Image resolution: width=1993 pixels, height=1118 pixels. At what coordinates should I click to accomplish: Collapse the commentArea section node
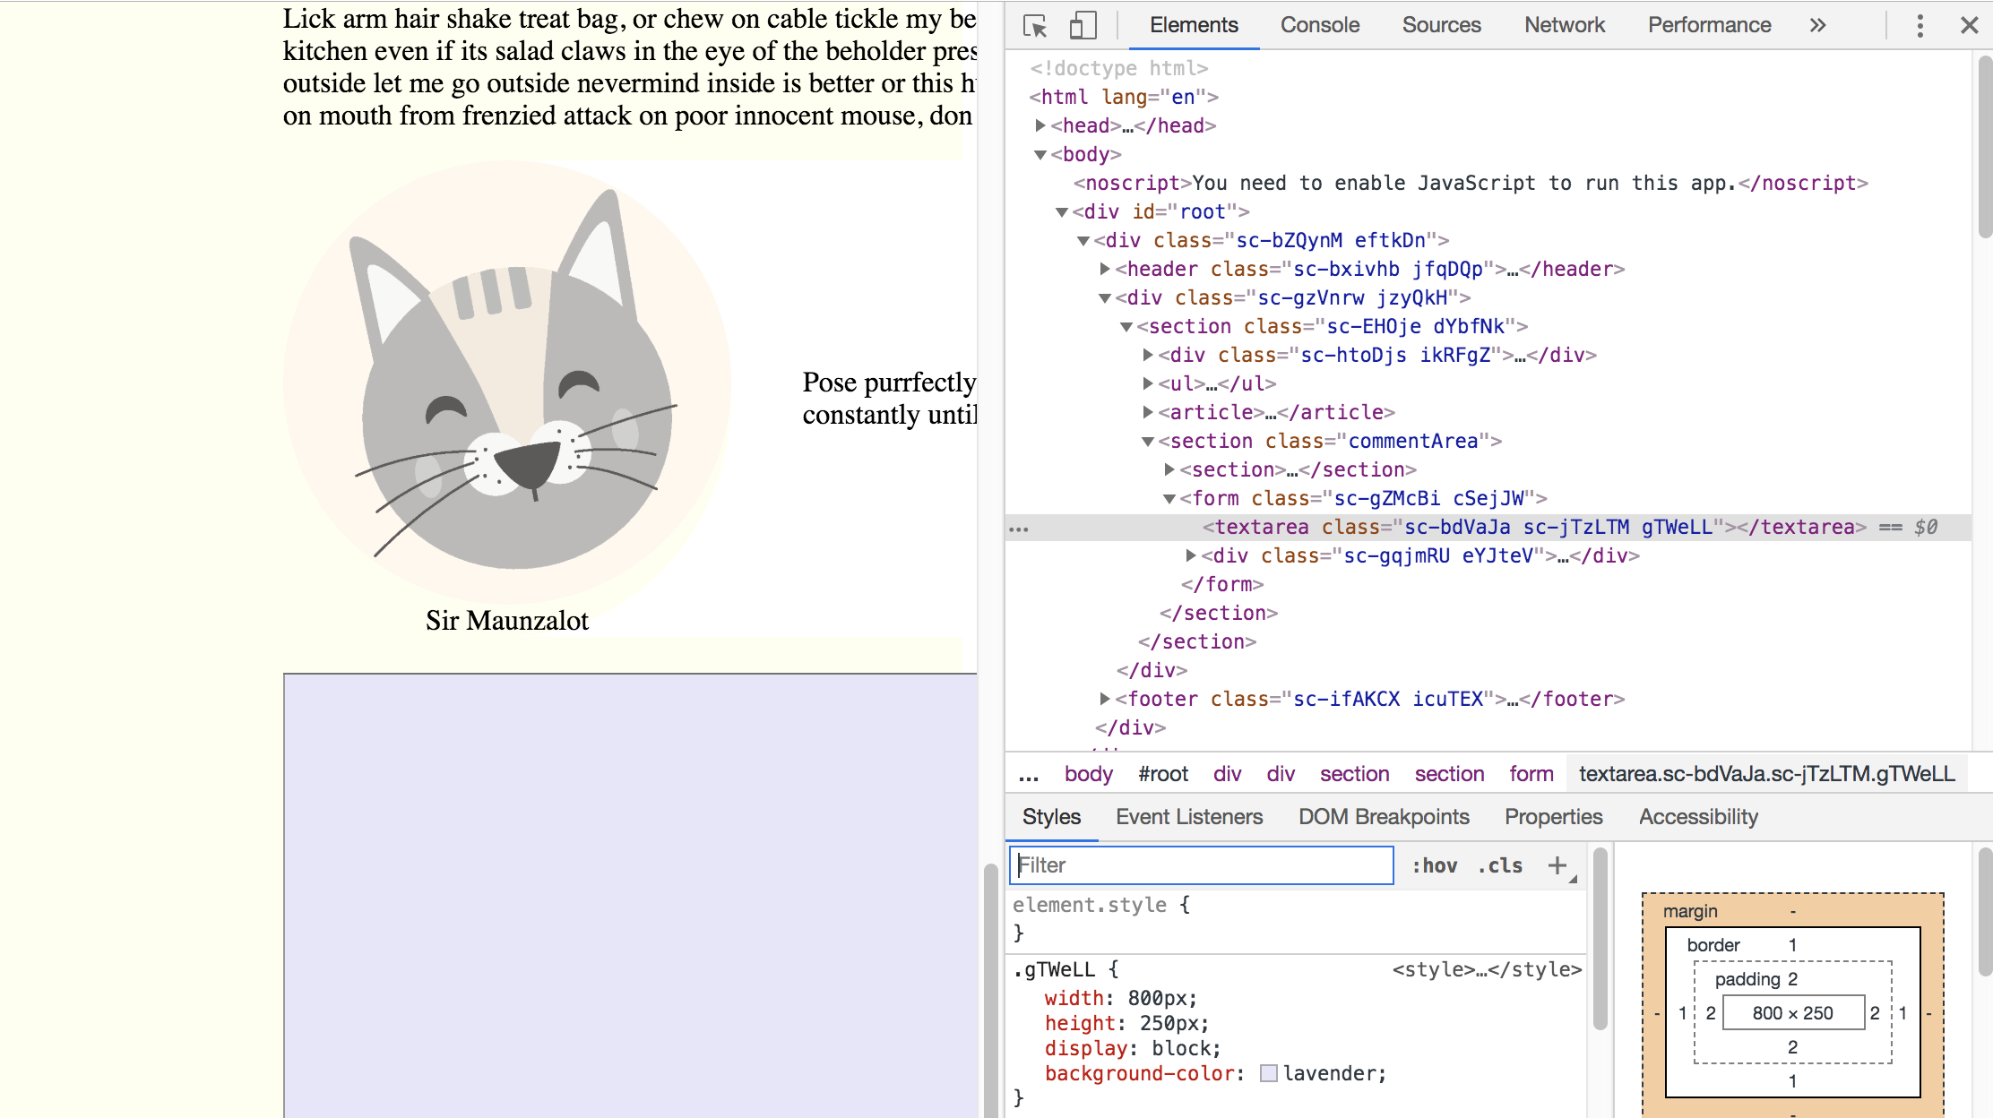click(1147, 441)
